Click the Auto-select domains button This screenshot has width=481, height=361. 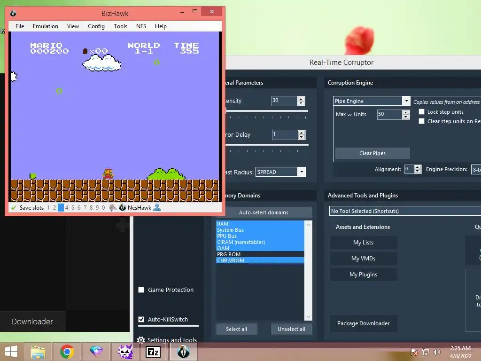(x=264, y=212)
